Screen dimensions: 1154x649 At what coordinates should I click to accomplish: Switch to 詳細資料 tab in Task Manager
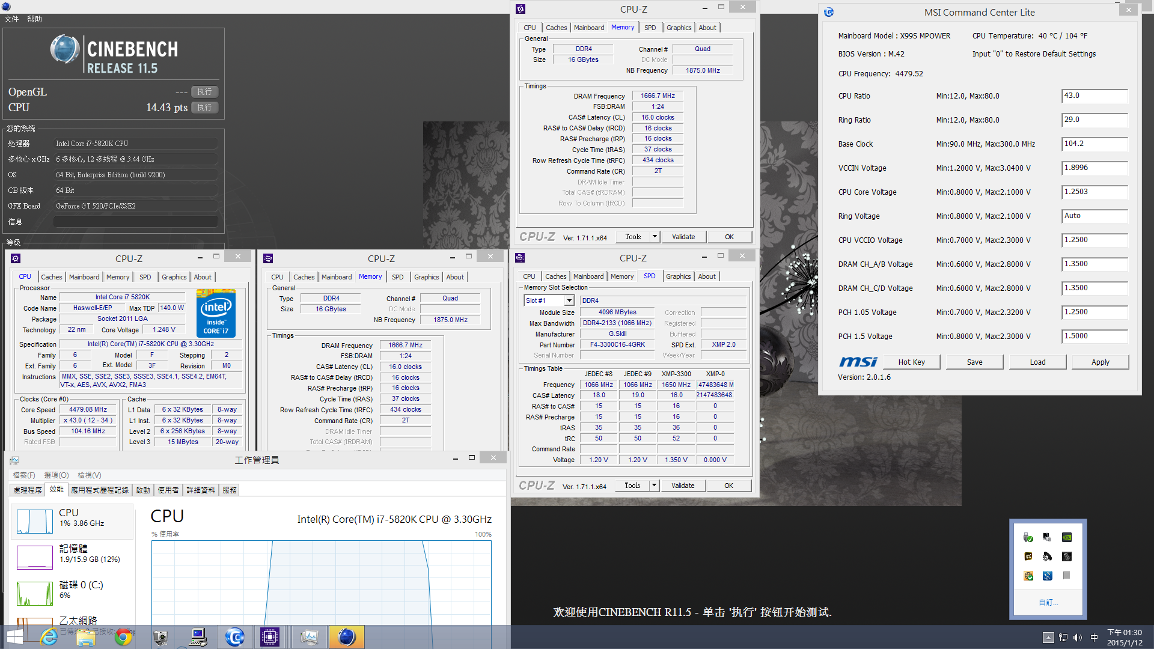[x=201, y=490]
